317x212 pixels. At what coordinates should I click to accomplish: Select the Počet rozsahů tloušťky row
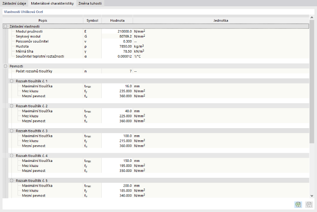(x=34, y=71)
